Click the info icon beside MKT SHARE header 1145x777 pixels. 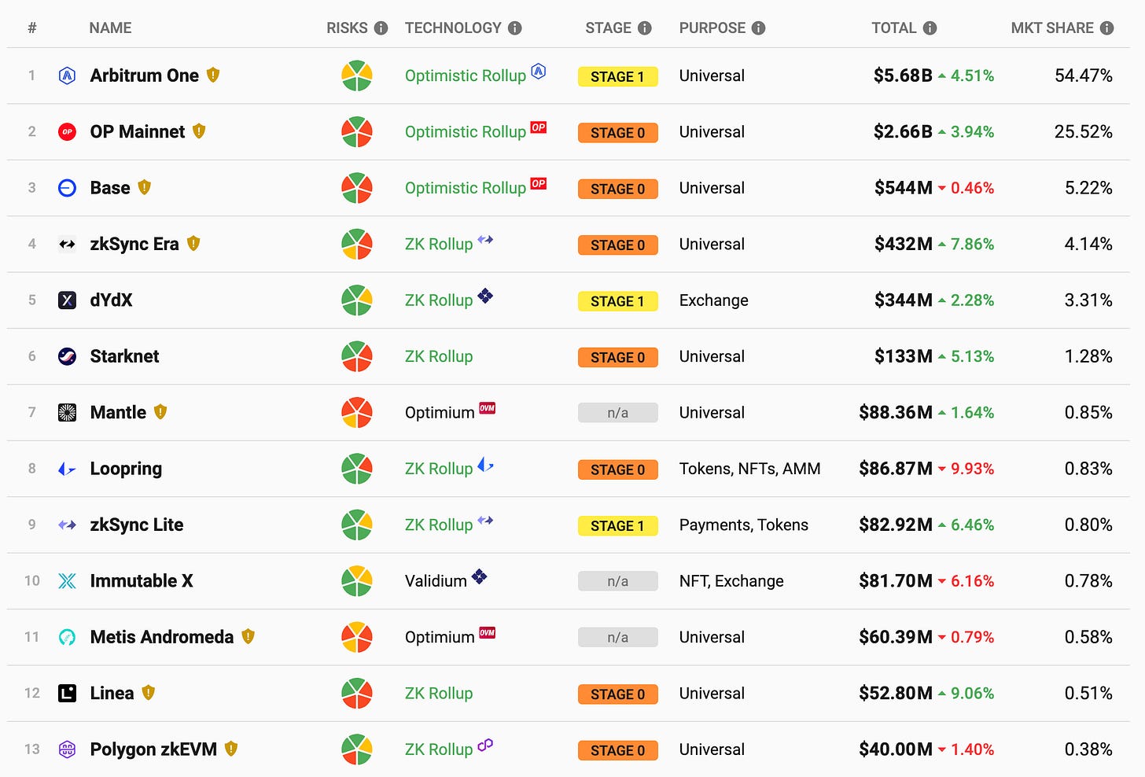1107,28
